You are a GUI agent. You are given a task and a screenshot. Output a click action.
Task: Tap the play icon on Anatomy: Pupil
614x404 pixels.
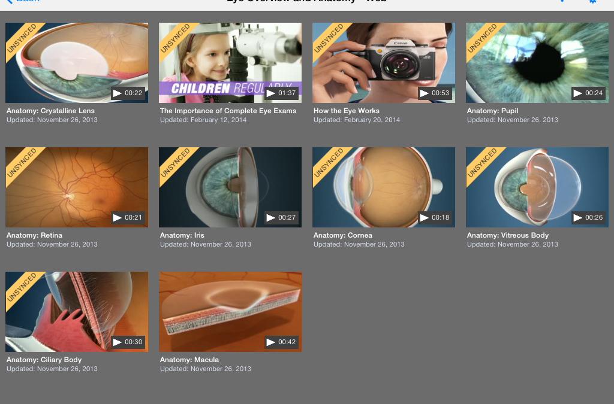pyautogui.click(x=578, y=93)
